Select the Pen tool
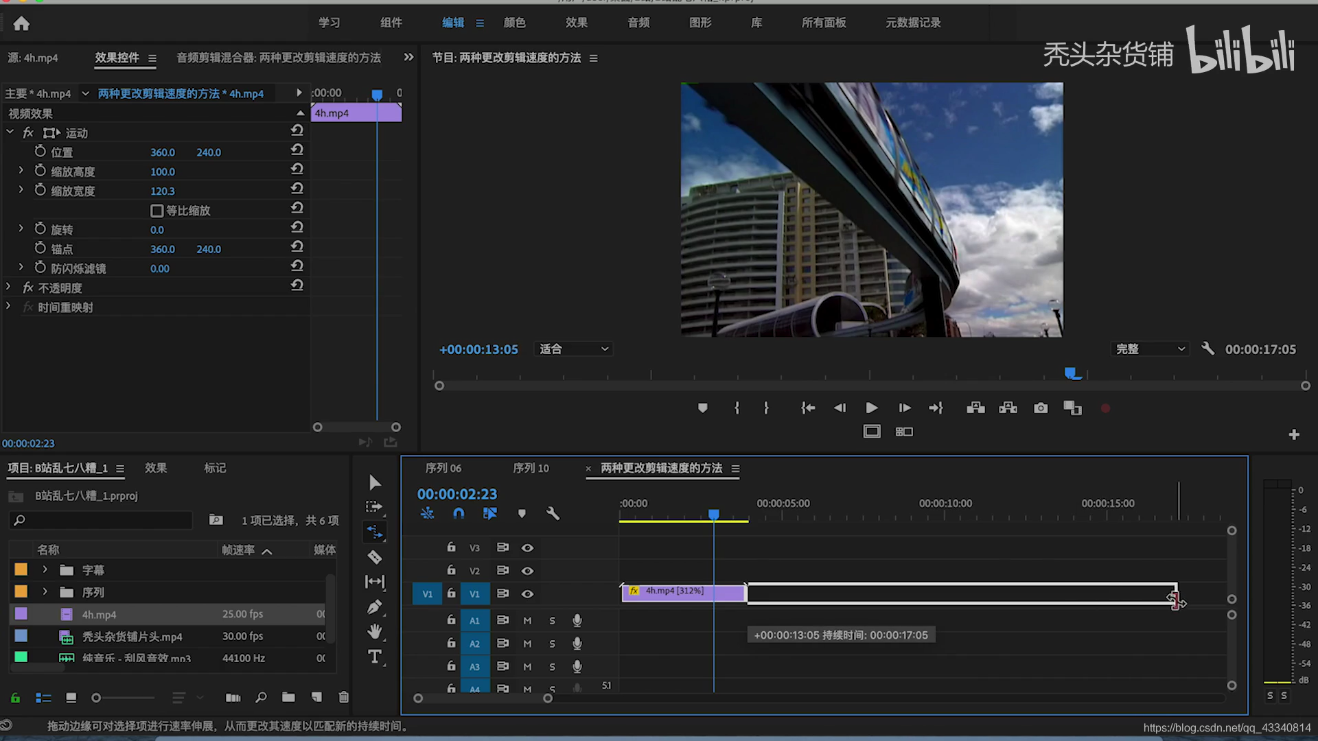 (374, 607)
